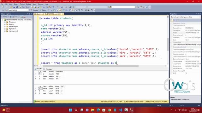Show Properties in categorized view
This screenshot has height=113, width=202.
pyautogui.click(x=171, y=20)
